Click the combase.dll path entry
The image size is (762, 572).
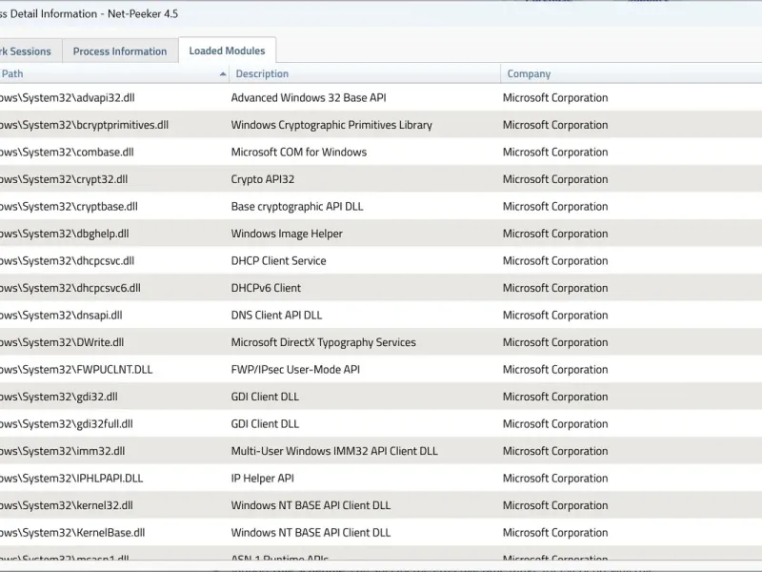67,153
